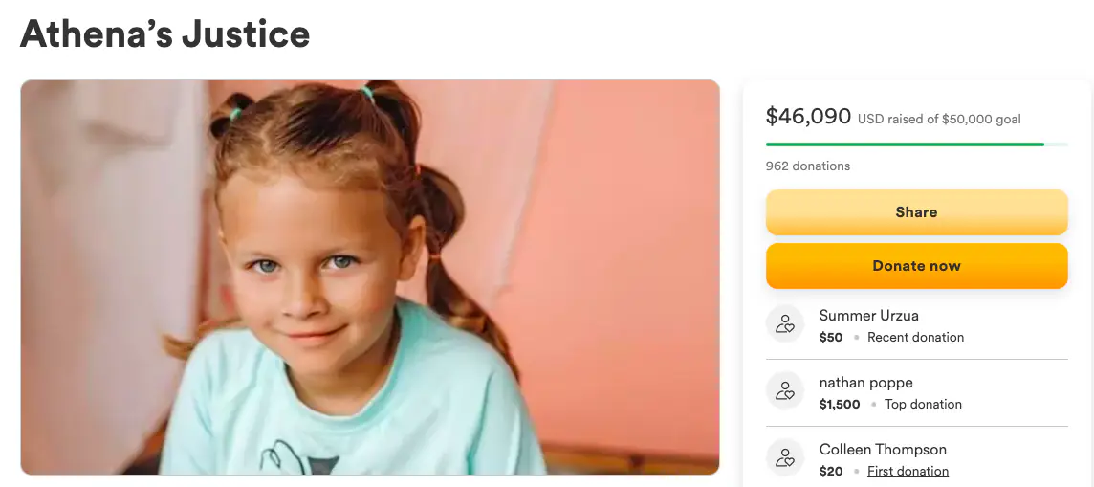Open the campaign photo of the girl
This screenshot has width=1094, height=487.
(369, 277)
